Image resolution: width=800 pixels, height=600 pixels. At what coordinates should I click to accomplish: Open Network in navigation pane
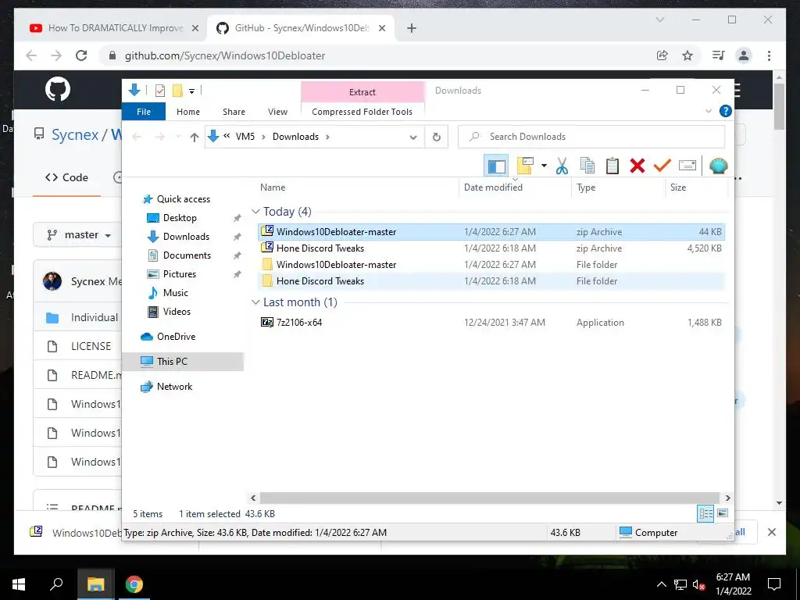point(166,387)
